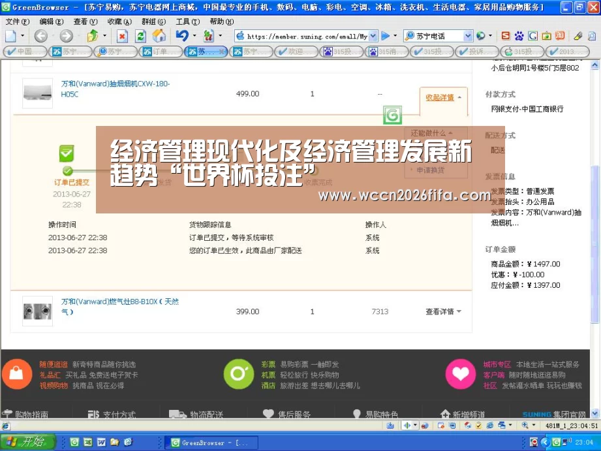Click the pink heart footer icon
This screenshot has height=451, width=601.
click(x=460, y=374)
